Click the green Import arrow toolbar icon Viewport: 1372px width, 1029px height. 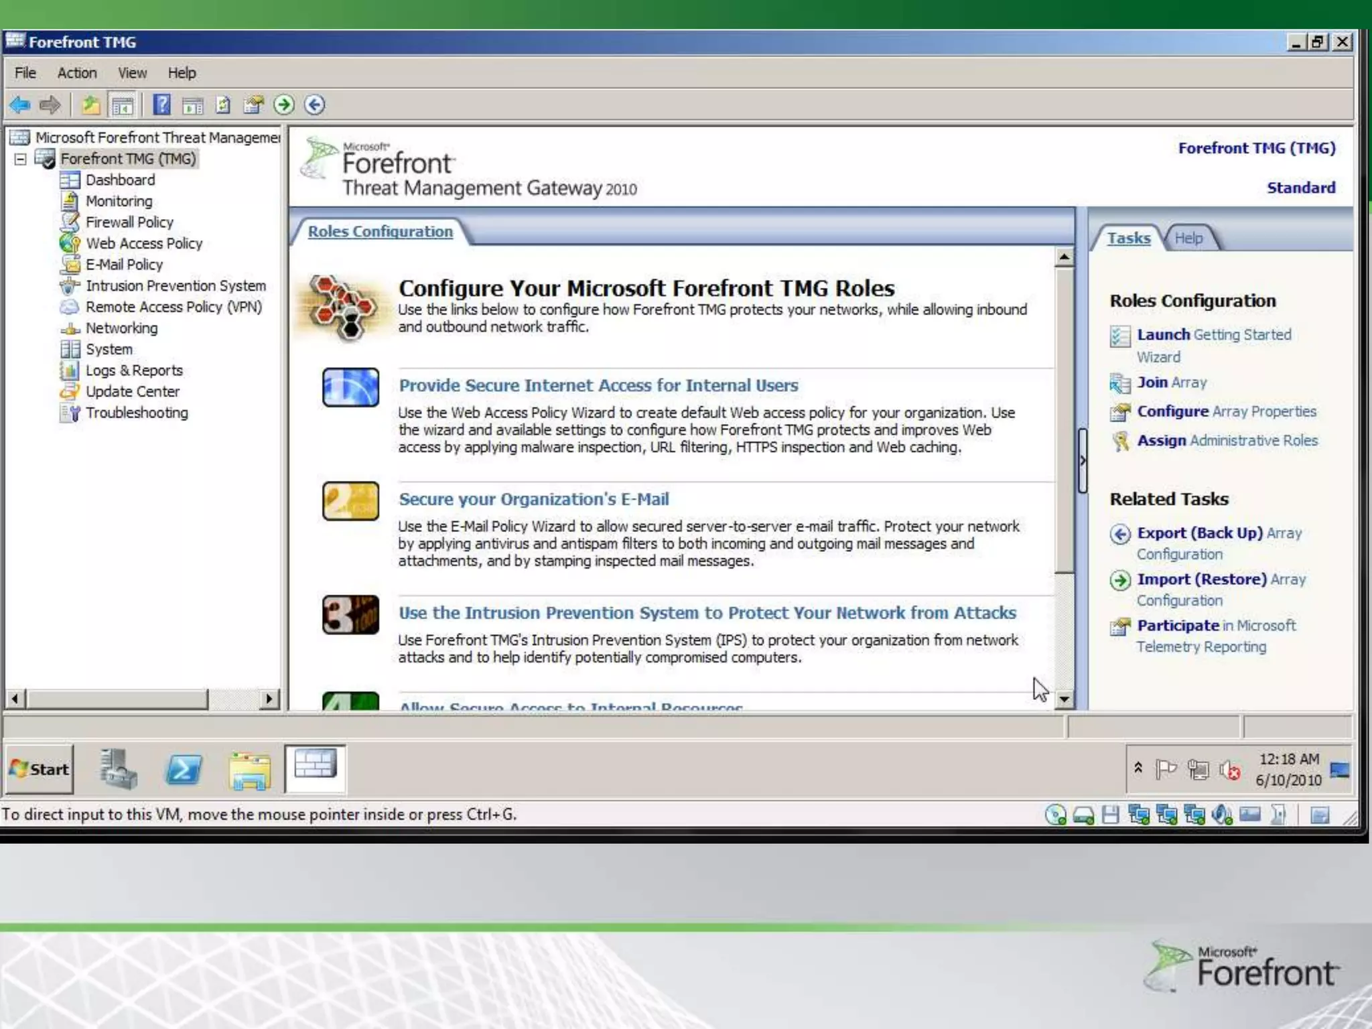click(x=284, y=105)
